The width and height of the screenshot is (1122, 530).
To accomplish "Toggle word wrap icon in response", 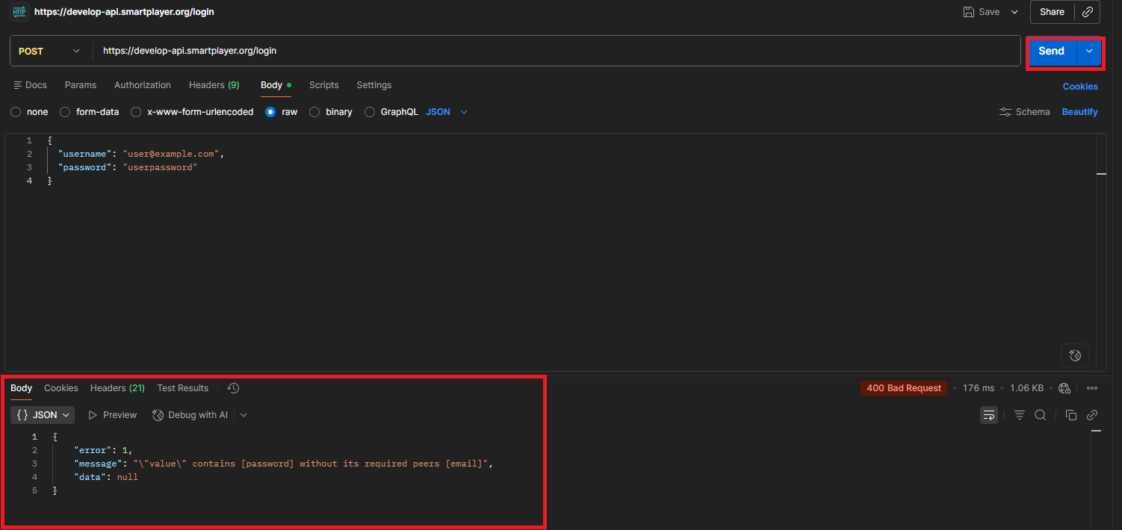I will [989, 415].
